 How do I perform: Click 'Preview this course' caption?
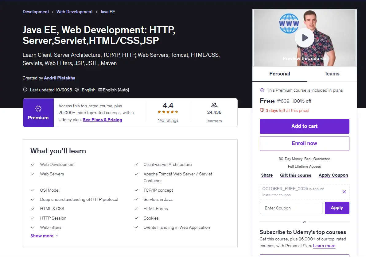304,59
